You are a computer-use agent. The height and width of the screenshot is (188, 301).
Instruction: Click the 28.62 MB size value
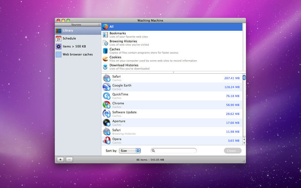(233, 114)
